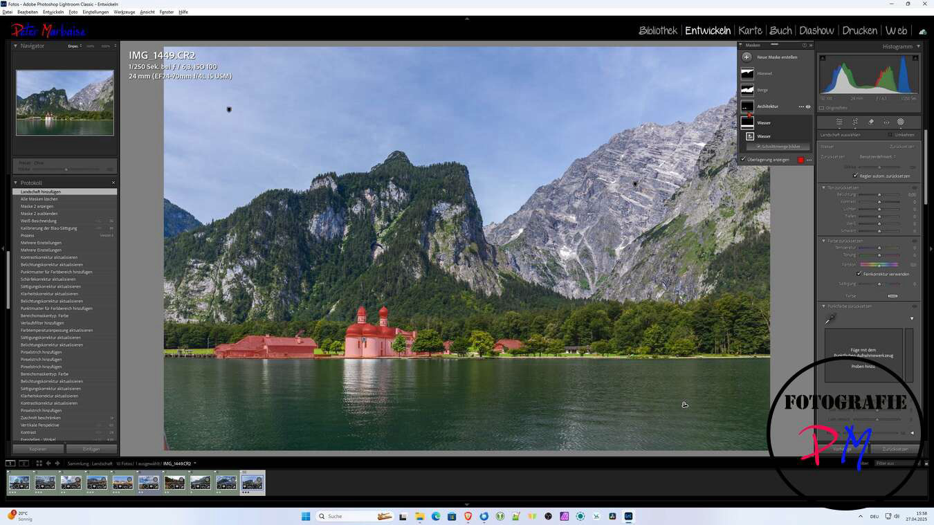Toggle the Umkehren checkbox
The width and height of the screenshot is (934, 525).
tap(890, 135)
